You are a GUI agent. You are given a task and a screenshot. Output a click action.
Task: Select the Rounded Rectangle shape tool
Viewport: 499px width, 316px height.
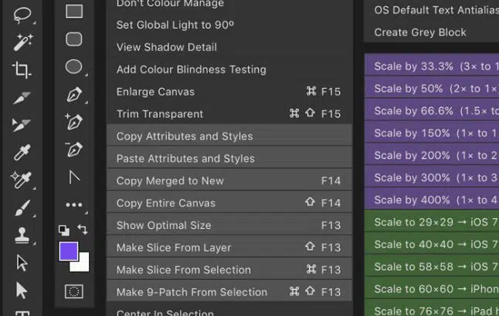click(74, 39)
